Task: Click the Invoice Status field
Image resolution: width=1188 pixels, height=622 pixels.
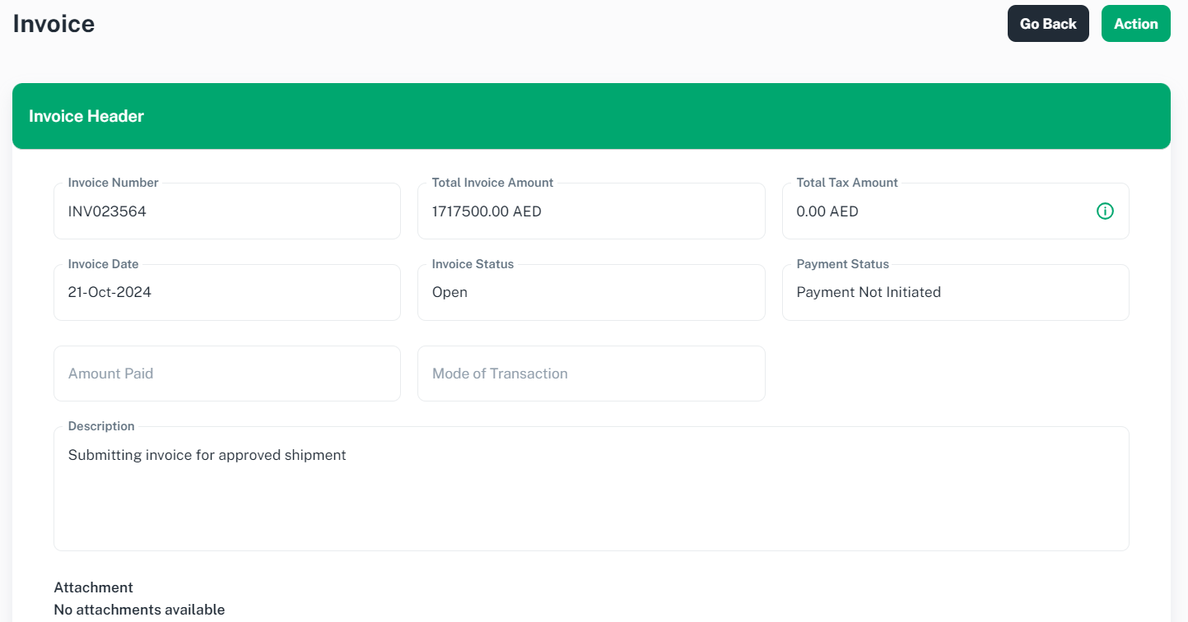Action: (x=591, y=292)
